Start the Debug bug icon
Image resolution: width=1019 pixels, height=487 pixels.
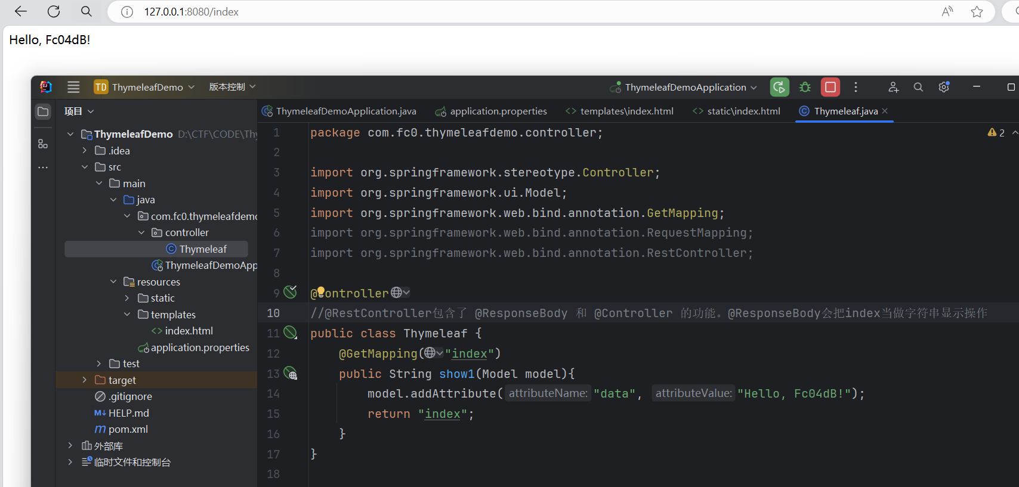[x=805, y=87]
